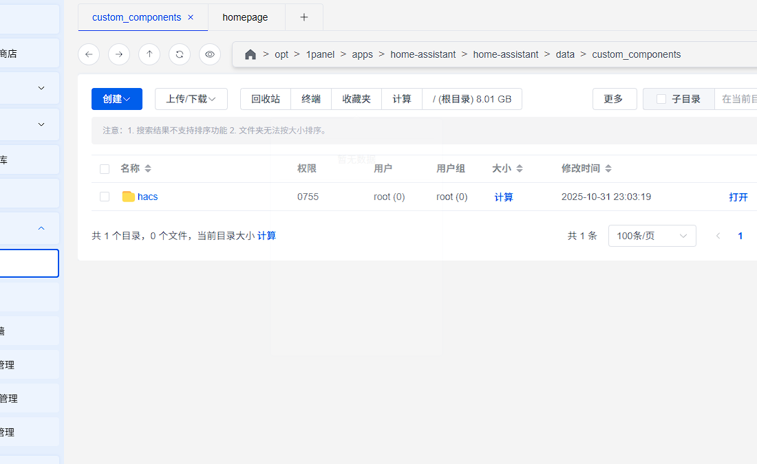Close the custom_components tab
The height and width of the screenshot is (464, 757).
coord(191,17)
